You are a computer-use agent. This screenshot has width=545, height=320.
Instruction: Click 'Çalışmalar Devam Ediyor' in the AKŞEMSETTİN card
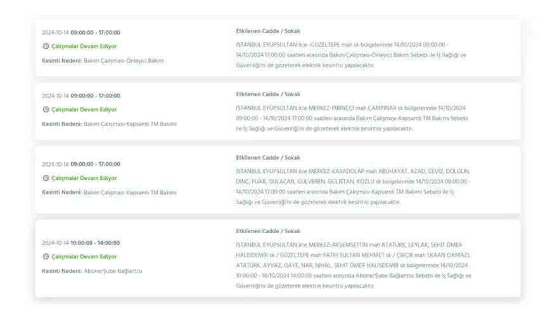click(84, 257)
